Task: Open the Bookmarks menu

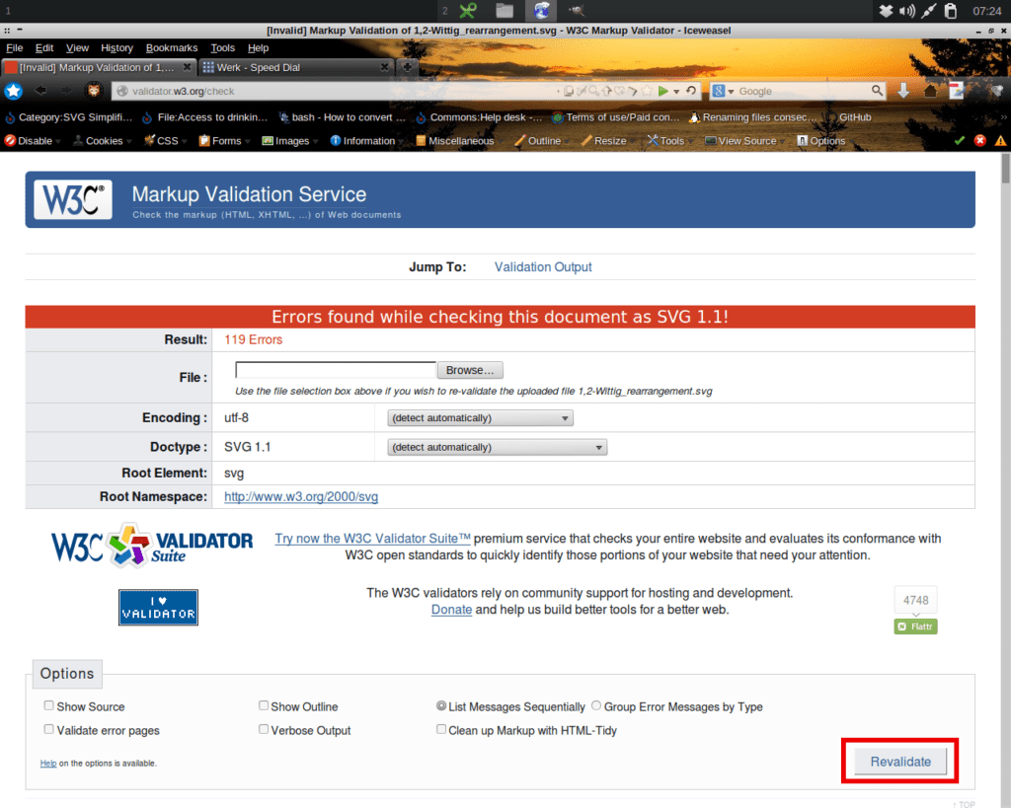Action: (172, 47)
